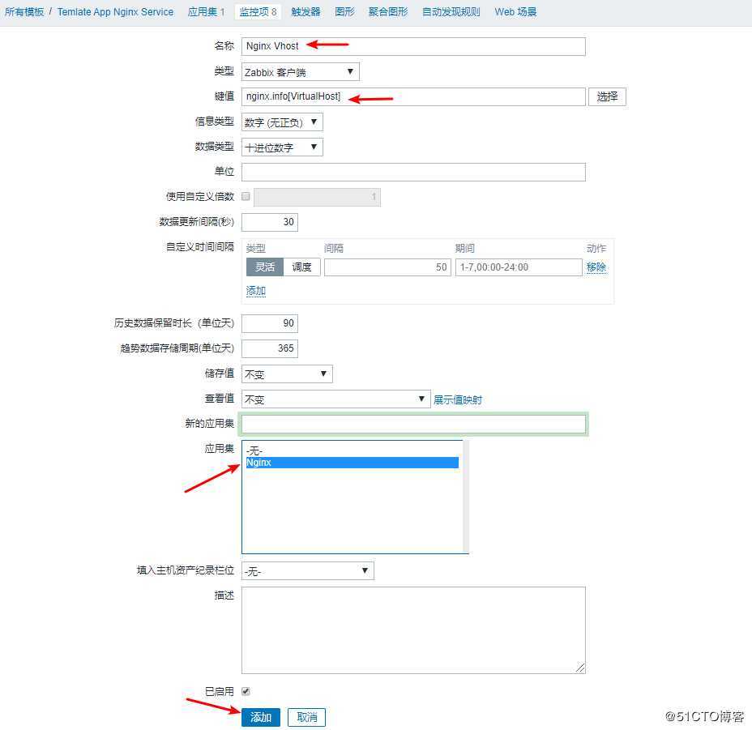This screenshot has width=752, height=730.
Task: Open the 数据类型 dropdown
Action: click(x=282, y=147)
